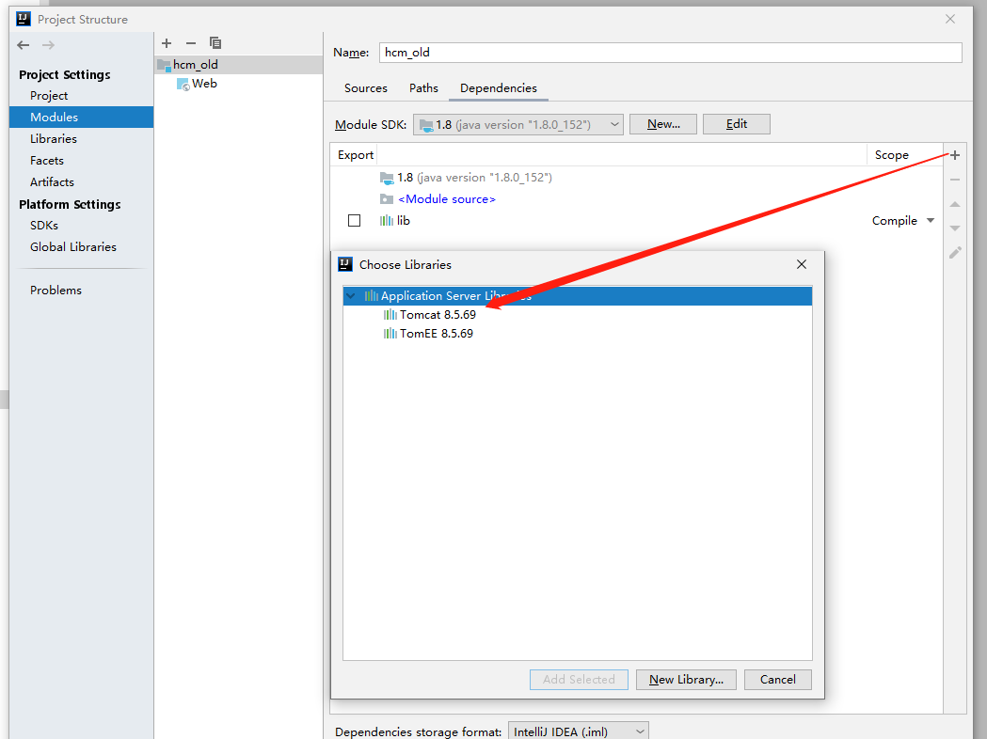Click the Edit SDK button

[x=737, y=124]
